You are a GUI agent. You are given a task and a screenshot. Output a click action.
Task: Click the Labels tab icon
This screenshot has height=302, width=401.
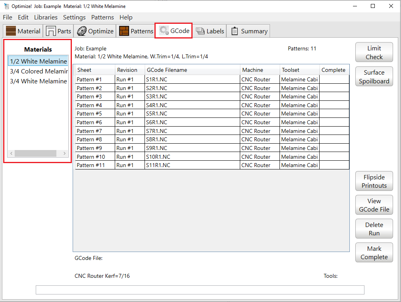pyautogui.click(x=200, y=31)
